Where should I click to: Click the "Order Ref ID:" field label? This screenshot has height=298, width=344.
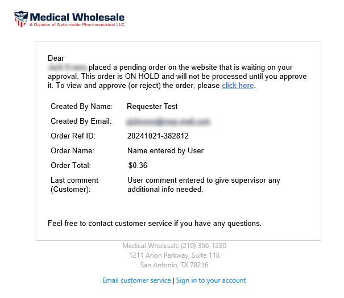[x=73, y=136]
